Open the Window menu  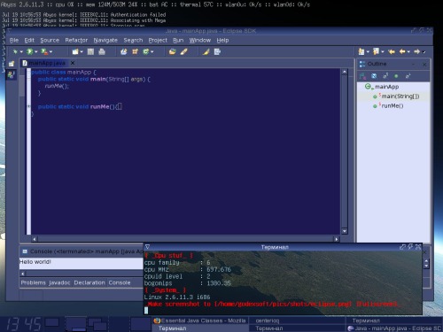[200, 41]
